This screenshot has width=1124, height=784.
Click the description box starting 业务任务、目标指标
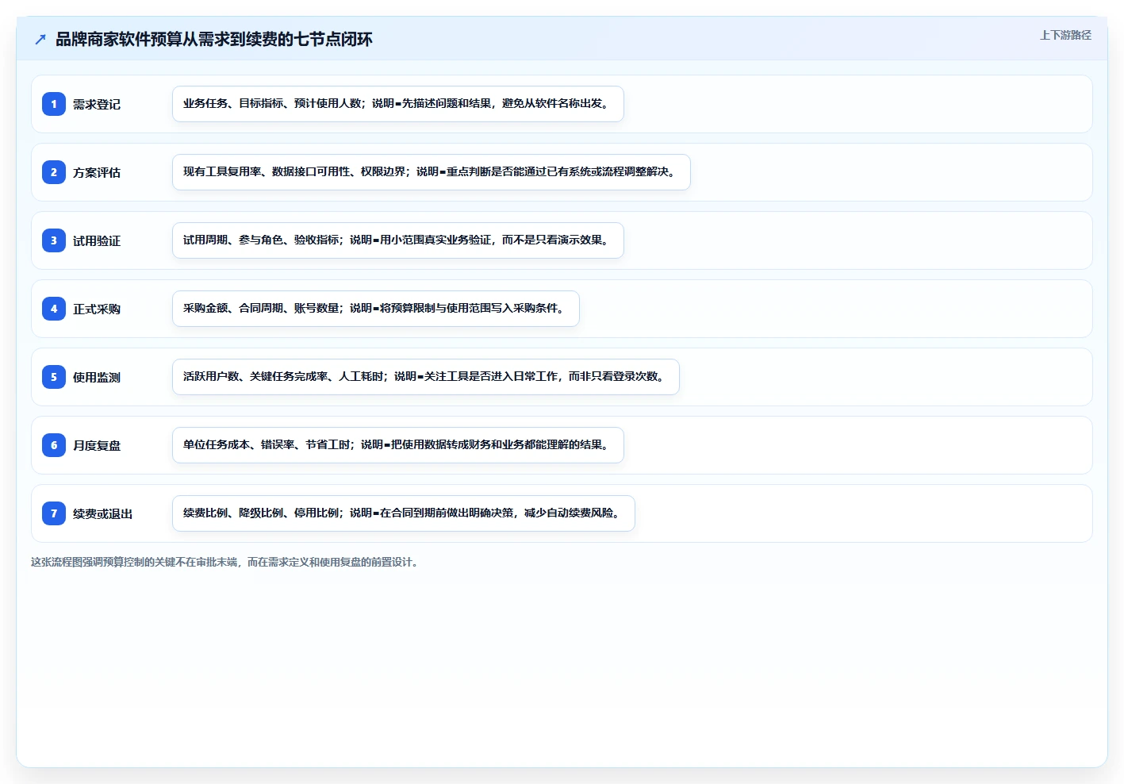pos(398,104)
